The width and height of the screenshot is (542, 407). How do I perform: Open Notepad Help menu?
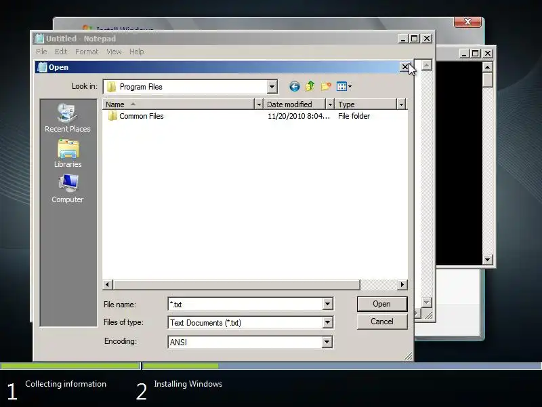click(x=137, y=52)
